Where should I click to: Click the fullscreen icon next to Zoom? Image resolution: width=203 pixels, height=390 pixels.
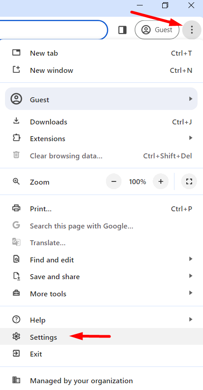coord(189,181)
